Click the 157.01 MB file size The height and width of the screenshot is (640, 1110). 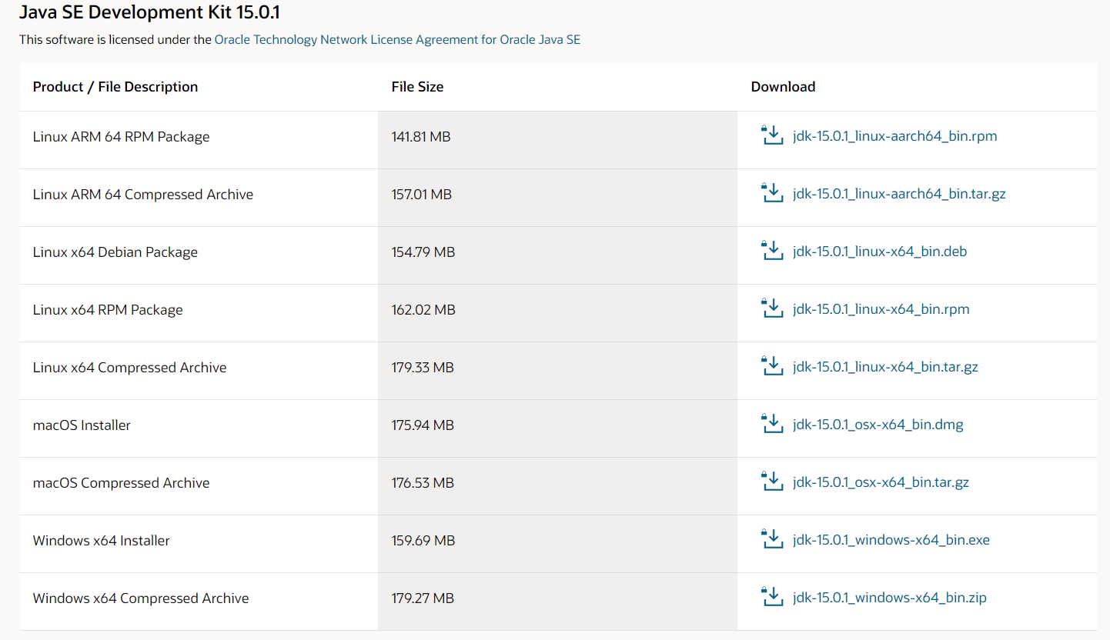pyautogui.click(x=421, y=195)
